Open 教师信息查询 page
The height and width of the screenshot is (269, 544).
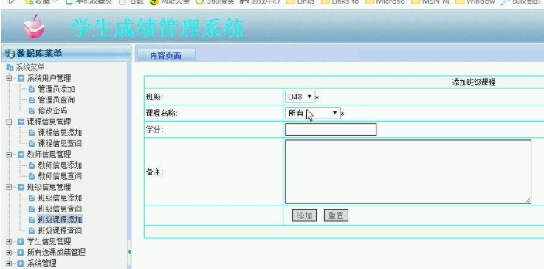point(60,176)
